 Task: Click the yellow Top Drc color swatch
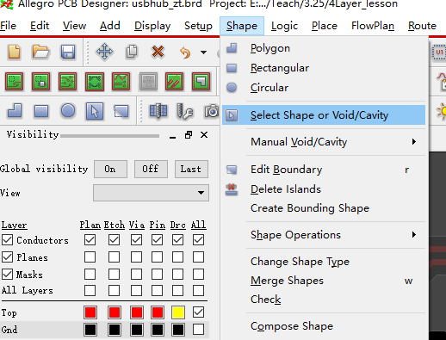(178, 312)
